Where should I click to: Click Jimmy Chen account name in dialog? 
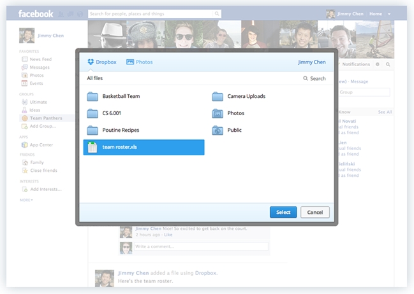pyautogui.click(x=311, y=62)
